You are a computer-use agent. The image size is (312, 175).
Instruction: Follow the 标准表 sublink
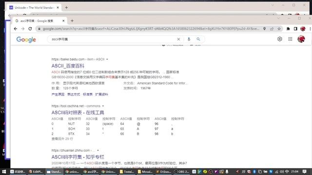pyautogui.click(x=88, y=94)
